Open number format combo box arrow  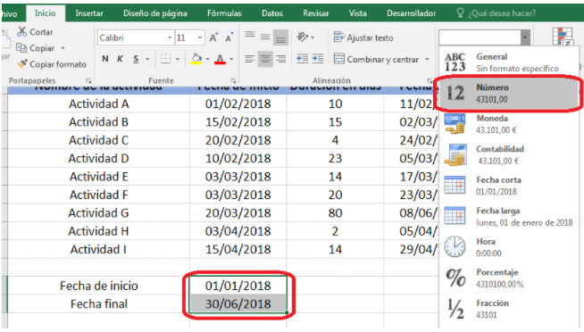tap(525, 37)
